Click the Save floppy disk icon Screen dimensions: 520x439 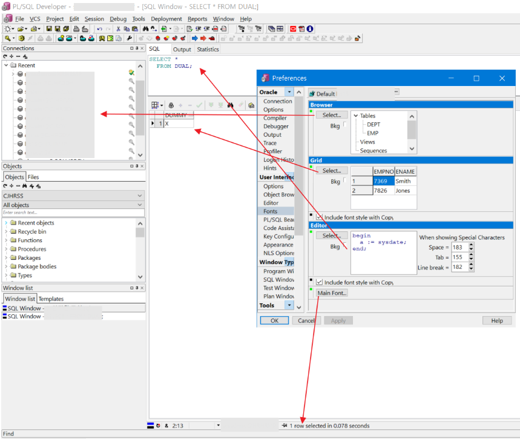coord(49,29)
